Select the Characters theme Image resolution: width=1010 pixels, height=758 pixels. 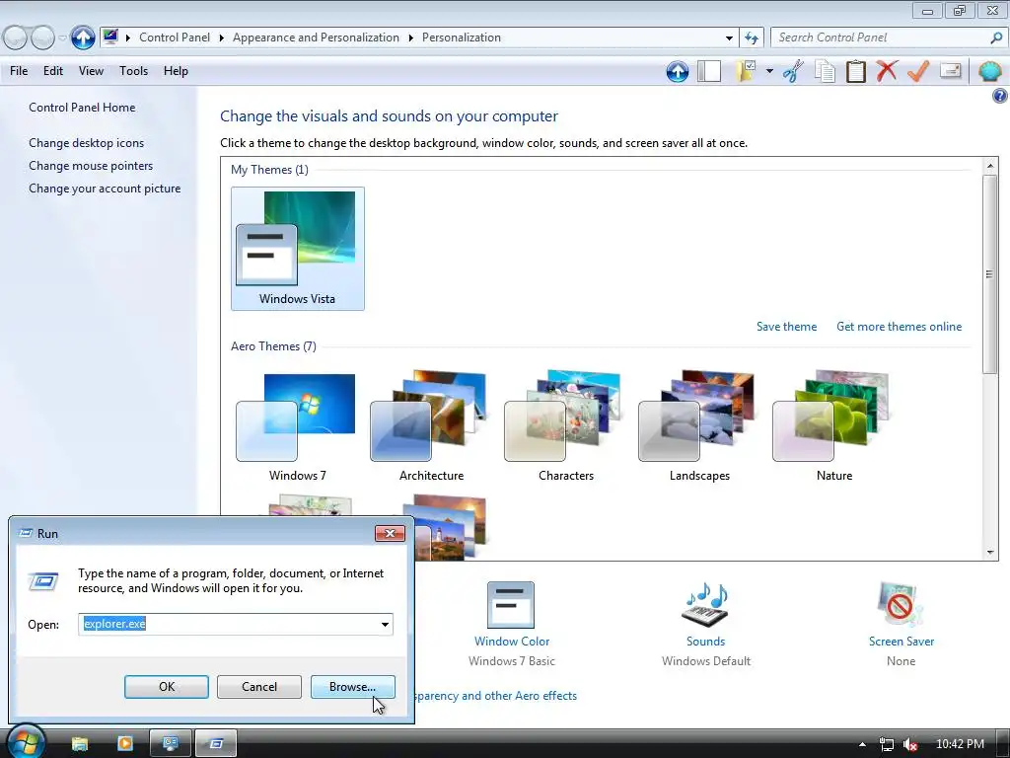coord(565,425)
